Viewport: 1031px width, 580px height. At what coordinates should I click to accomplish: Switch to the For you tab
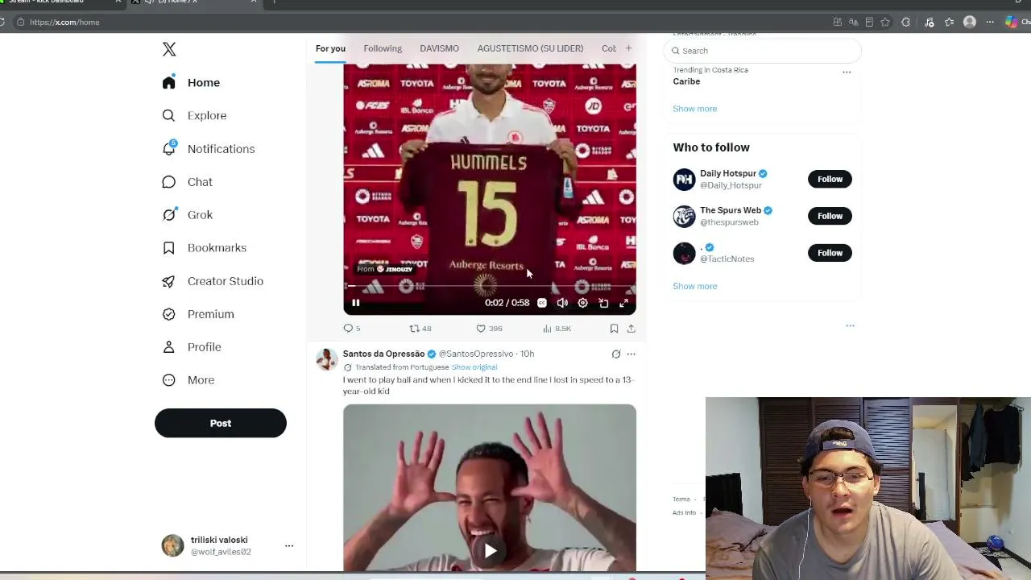tap(330, 48)
